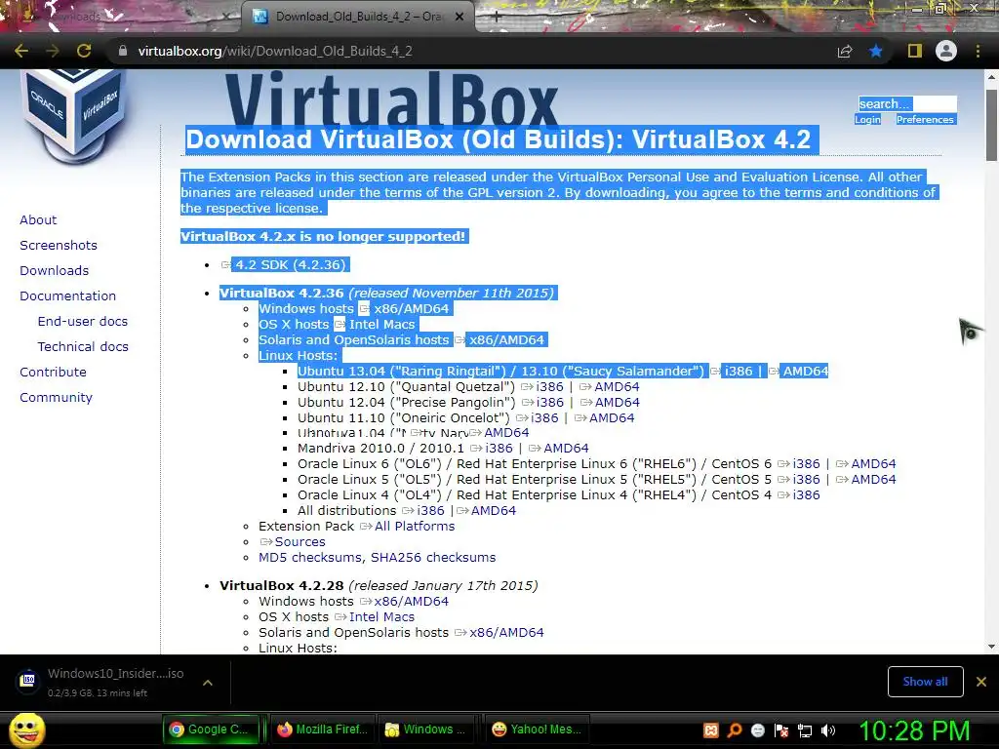Open Downloads in the sidebar
This screenshot has width=999, height=749.
point(55,271)
